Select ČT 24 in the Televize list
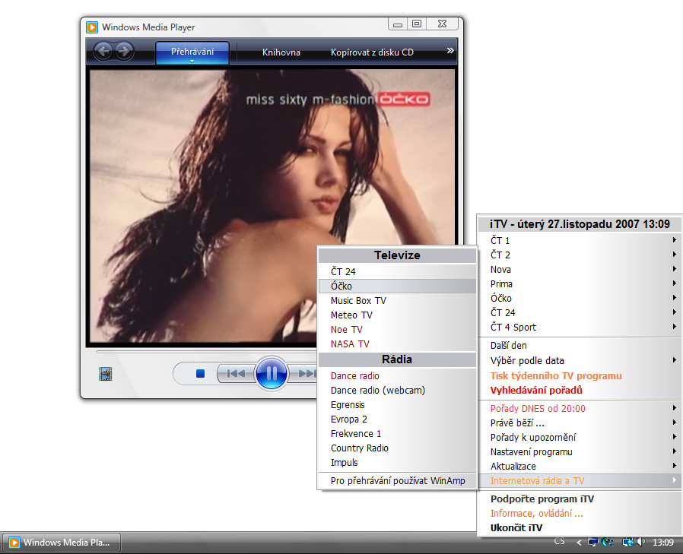Image resolution: width=683 pixels, height=554 pixels. [x=397, y=271]
